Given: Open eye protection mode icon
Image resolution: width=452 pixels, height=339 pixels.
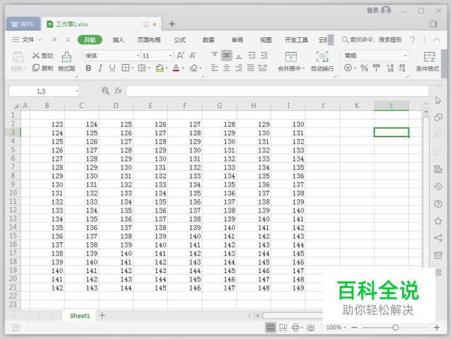Looking at the screenshot, I should [311, 327].
